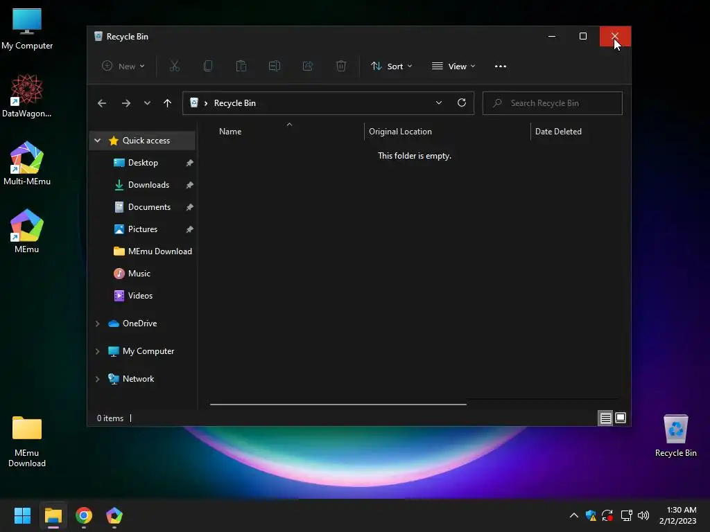Click the Rename icon in toolbar

[x=275, y=66]
